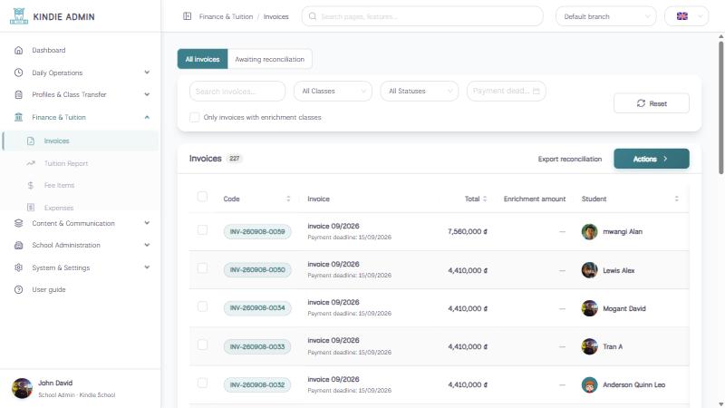This screenshot has height=408, width=725.
Task: Click the UK flag language icon
Action: click(x=682, y=16)
